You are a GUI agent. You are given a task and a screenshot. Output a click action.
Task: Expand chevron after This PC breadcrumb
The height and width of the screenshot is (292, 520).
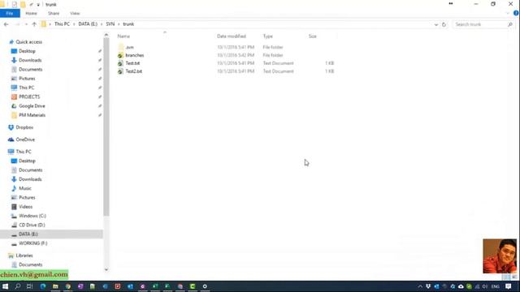(74, 24)
